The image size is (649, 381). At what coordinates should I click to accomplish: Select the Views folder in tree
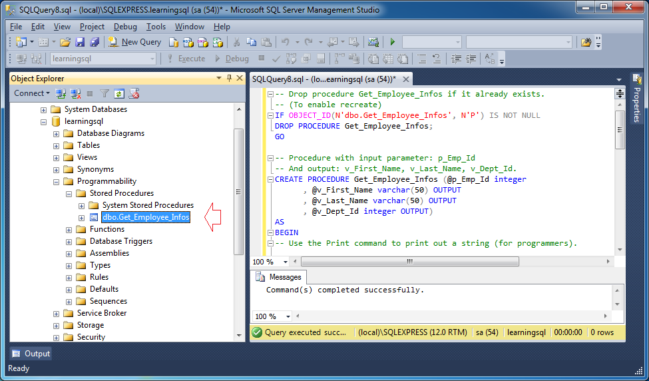point(87,157)
